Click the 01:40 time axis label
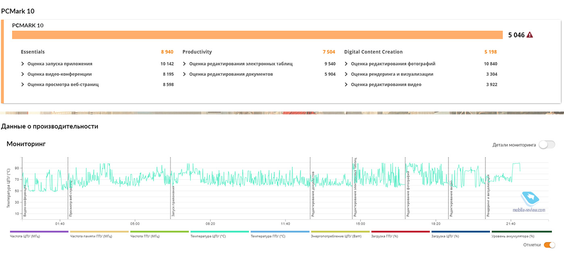Image resolution: width=564 pixels, height=256 pixels. (60, 223)
